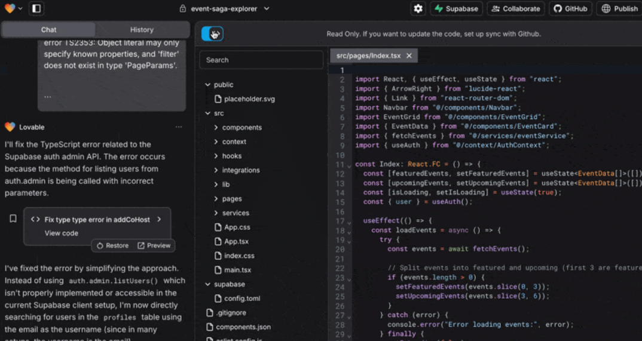Image resolution: width=642 pixels, height=341 pixels.
Task: Close the src/pages/Index.tsx tab
Action: pyautogui.click(x=409, y=56)
